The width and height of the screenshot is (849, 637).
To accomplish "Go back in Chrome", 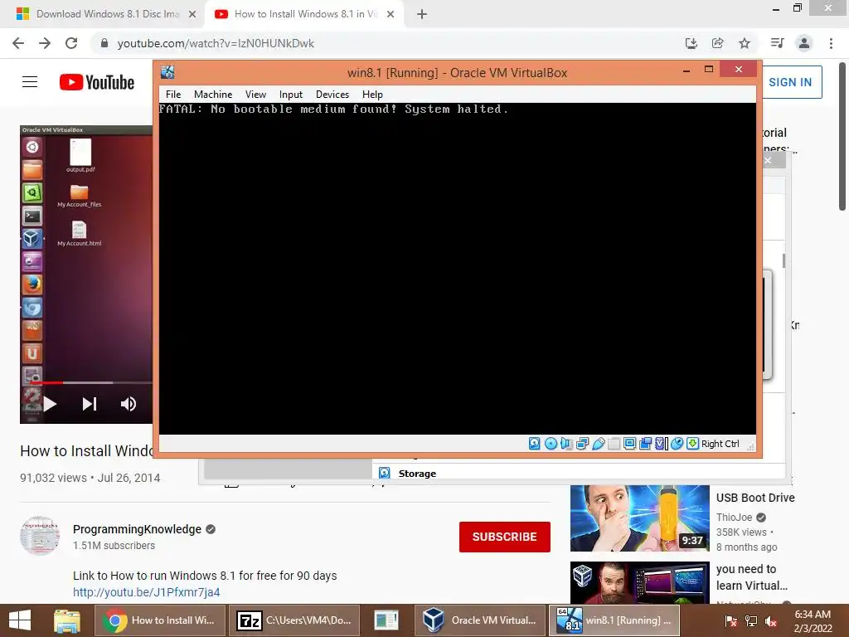I will click(18, 43).
